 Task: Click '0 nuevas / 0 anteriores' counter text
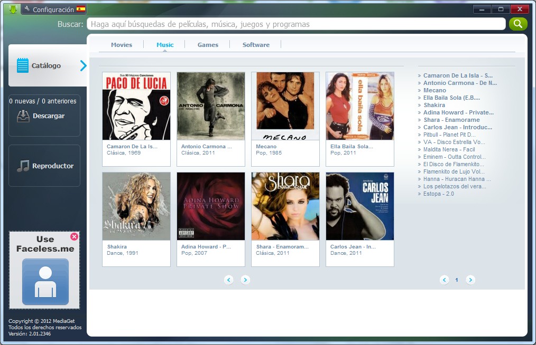coord(43,101)
